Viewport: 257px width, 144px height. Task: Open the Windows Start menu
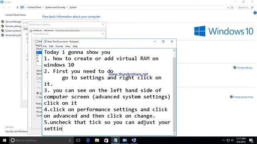pos(4,140)
